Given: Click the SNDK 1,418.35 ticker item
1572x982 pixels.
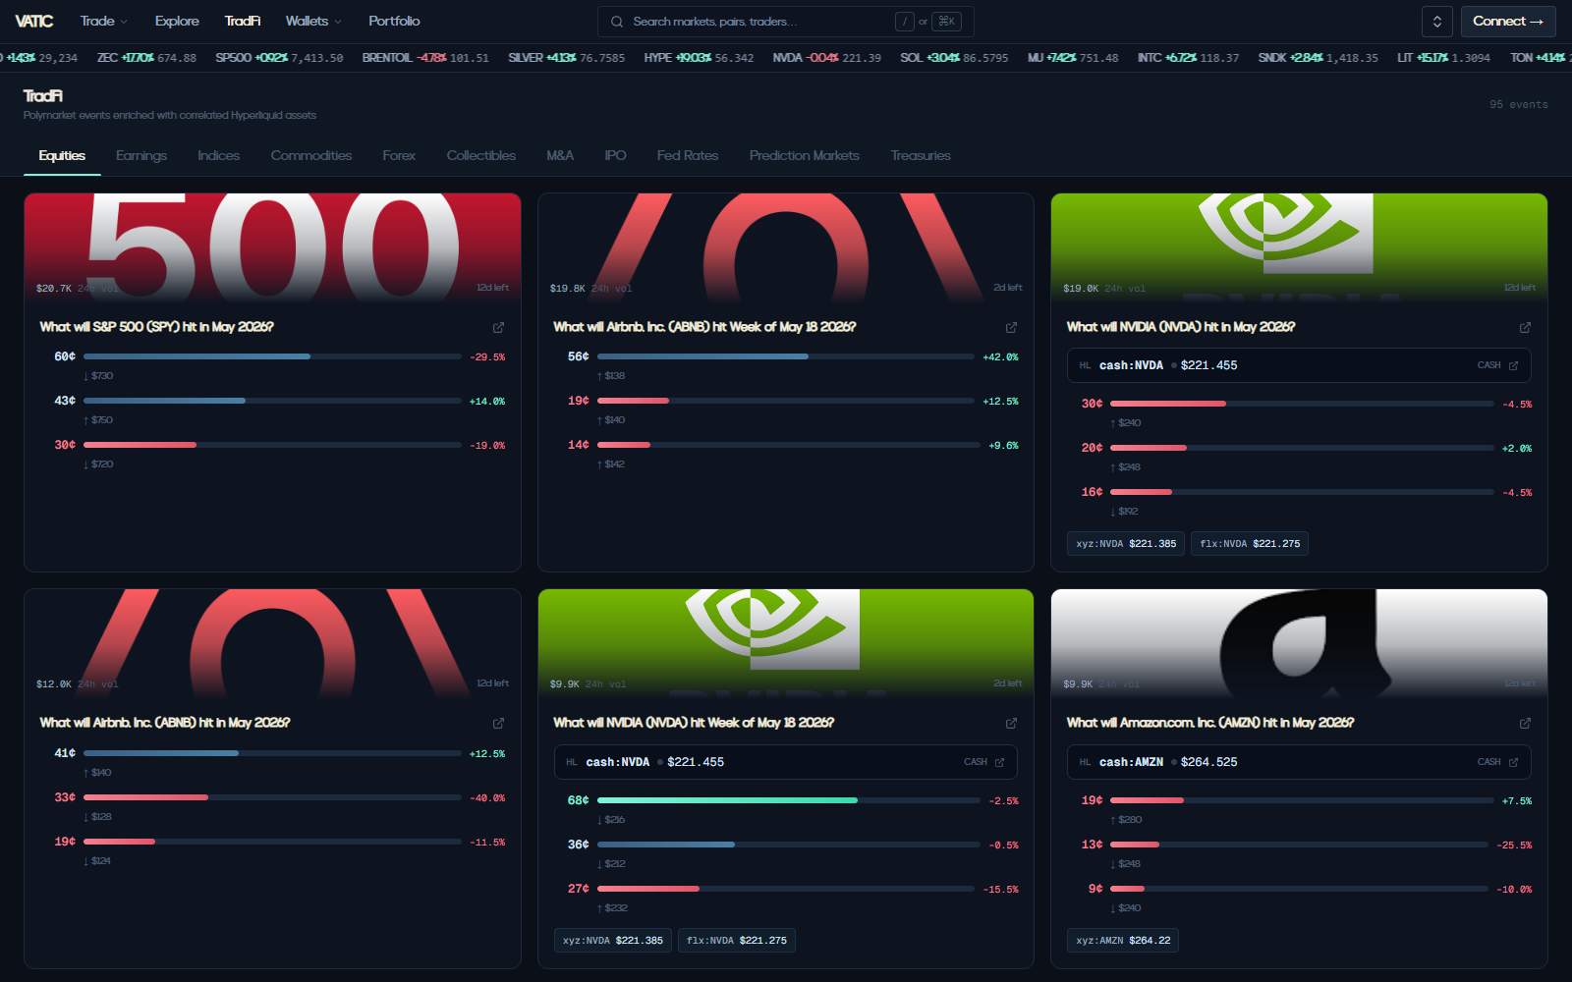Looking at the screenshot, I should 1318,58.
